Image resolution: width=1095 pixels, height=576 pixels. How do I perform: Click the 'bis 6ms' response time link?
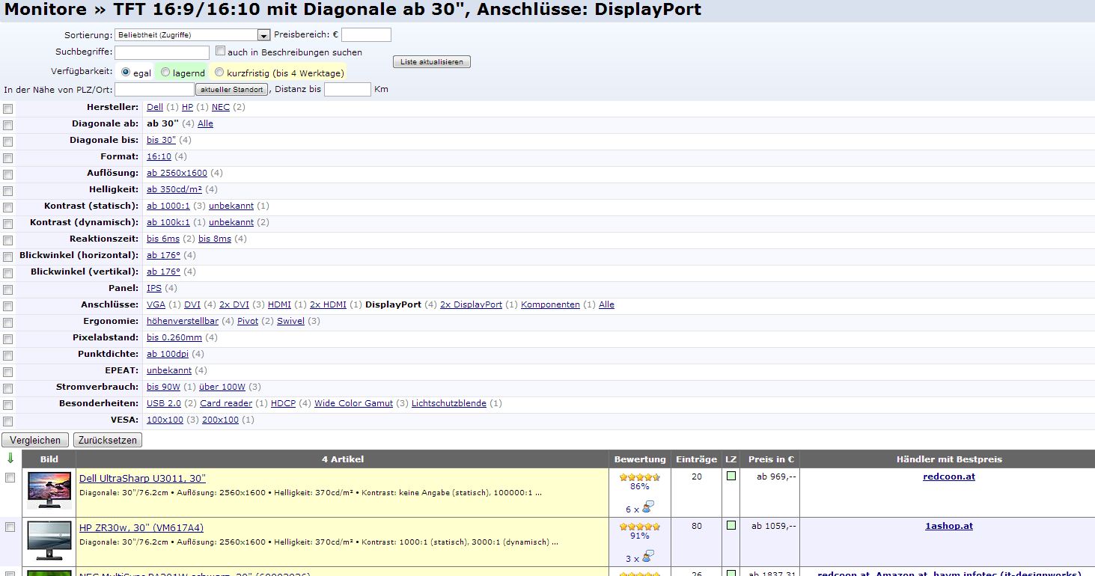tap(163, 239)
